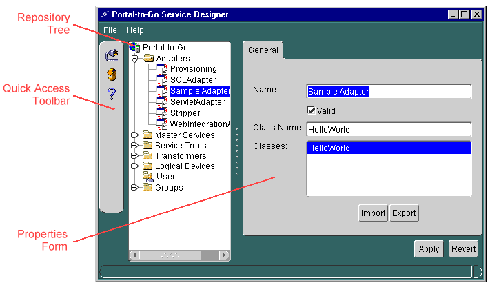Maximize the Service Designer window

465,14
